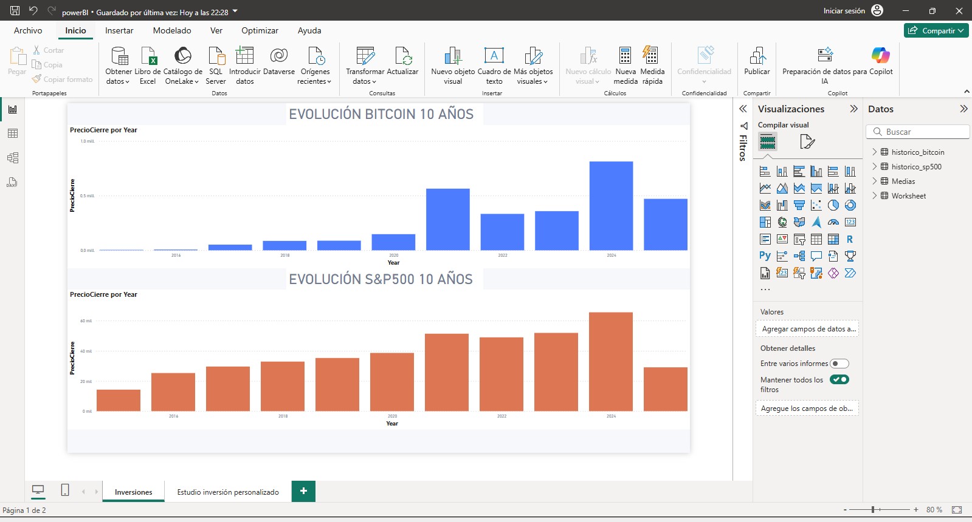Expand Medias table

[875, 181]
